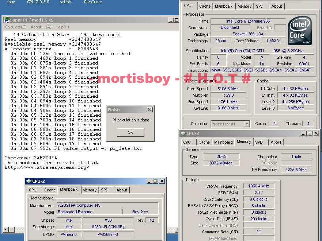Switch to Mainboard tab in top CPU-Z window
The width and height of the screenshot is (322, 241).
point(224,6)
